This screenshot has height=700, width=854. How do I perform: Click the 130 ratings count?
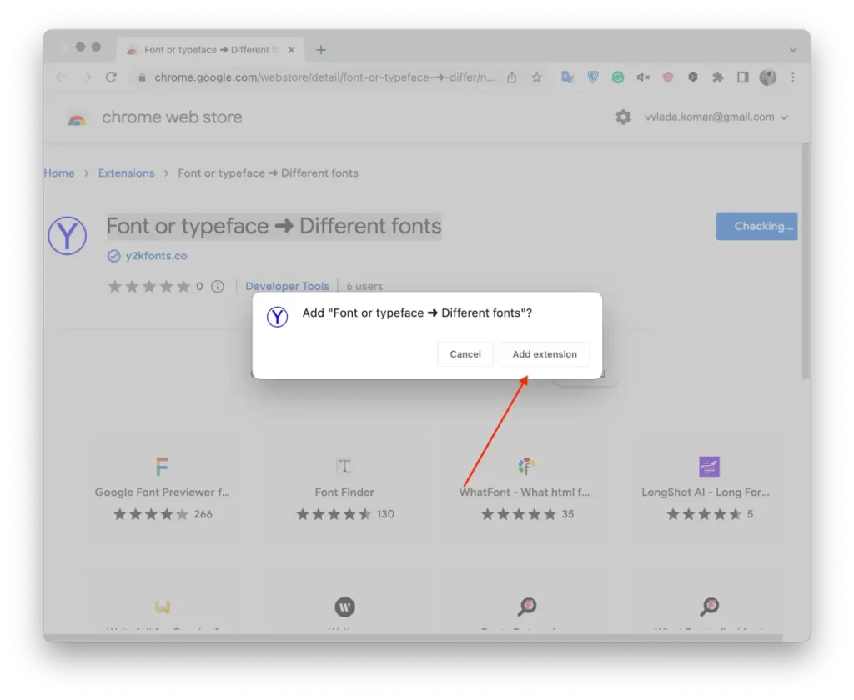click(x=385, y=514)
